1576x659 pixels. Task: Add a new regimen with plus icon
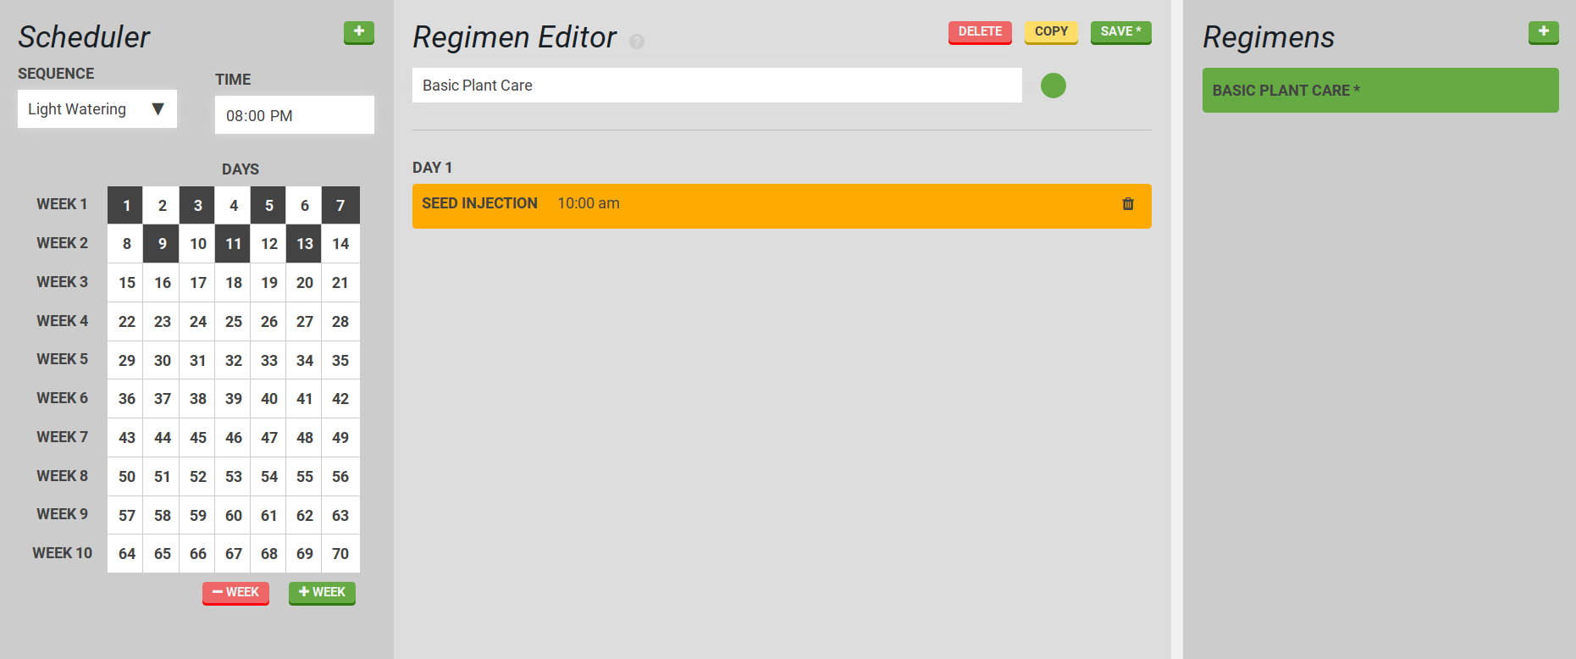point(1543,32)
